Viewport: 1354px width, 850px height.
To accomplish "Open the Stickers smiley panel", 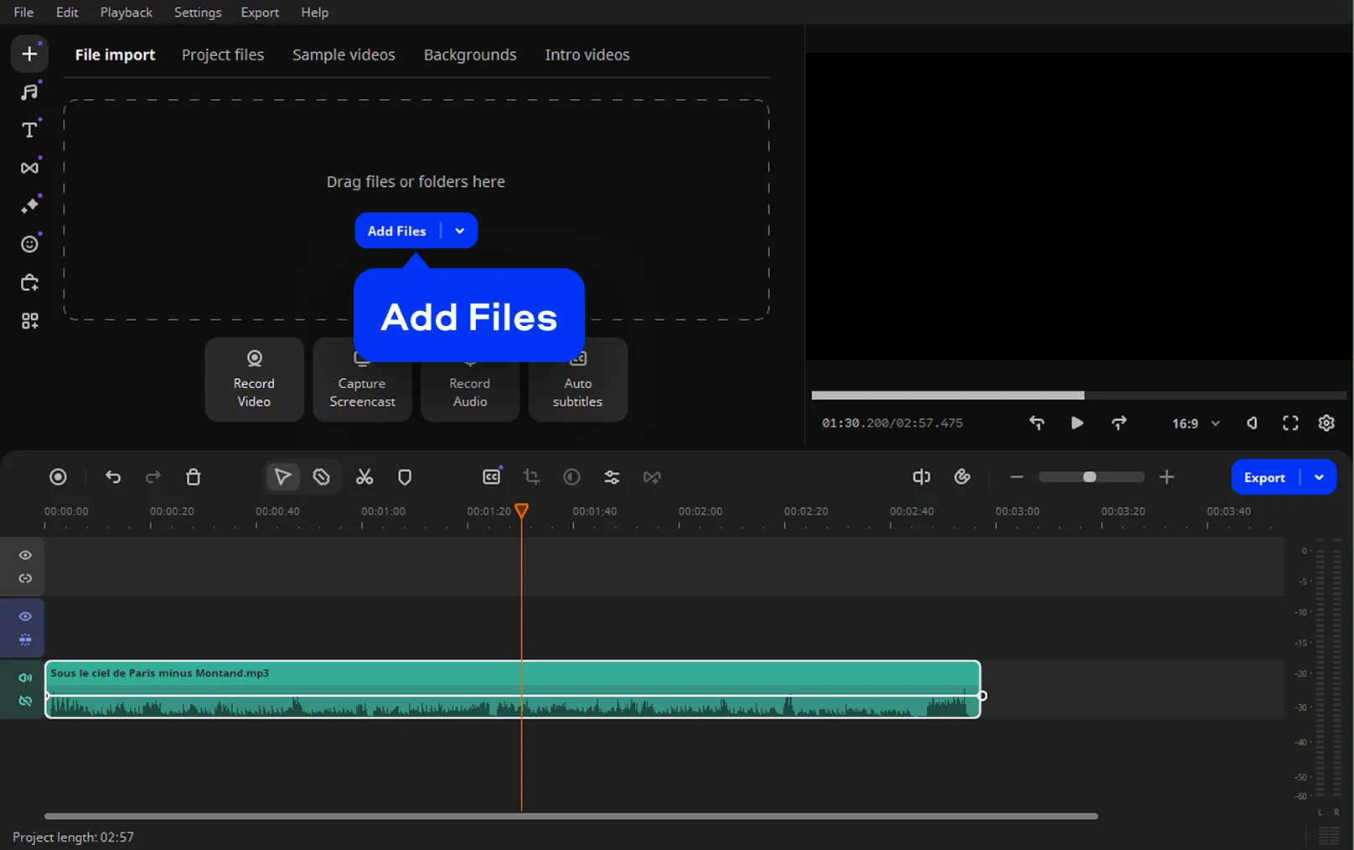I will coord(29,244).
